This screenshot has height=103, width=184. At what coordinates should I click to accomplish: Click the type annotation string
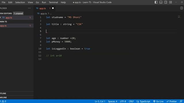67,24
